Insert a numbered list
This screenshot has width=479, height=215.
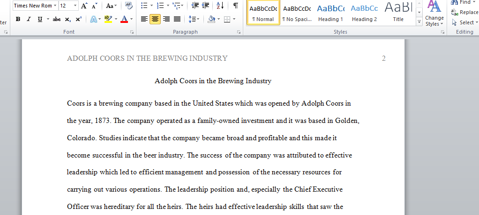point(160,6)
